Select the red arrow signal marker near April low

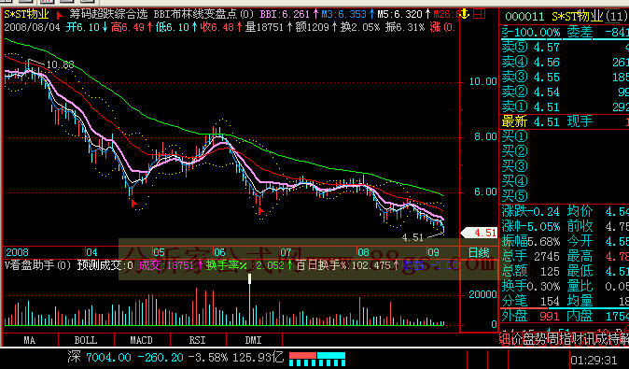(x=133, y=204)
